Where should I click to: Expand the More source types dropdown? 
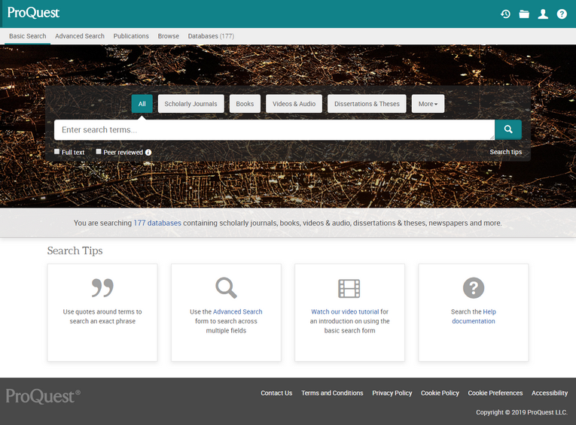428,104
